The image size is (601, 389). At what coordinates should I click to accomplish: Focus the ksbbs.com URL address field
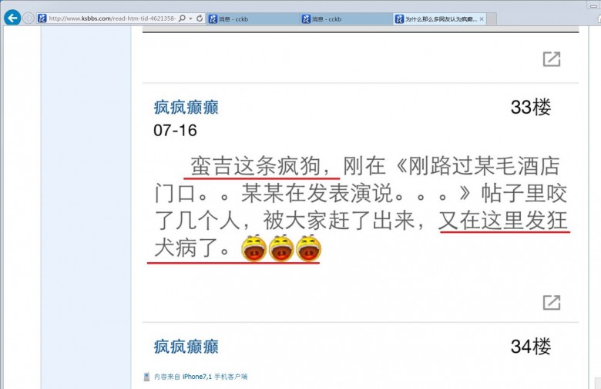112,18
